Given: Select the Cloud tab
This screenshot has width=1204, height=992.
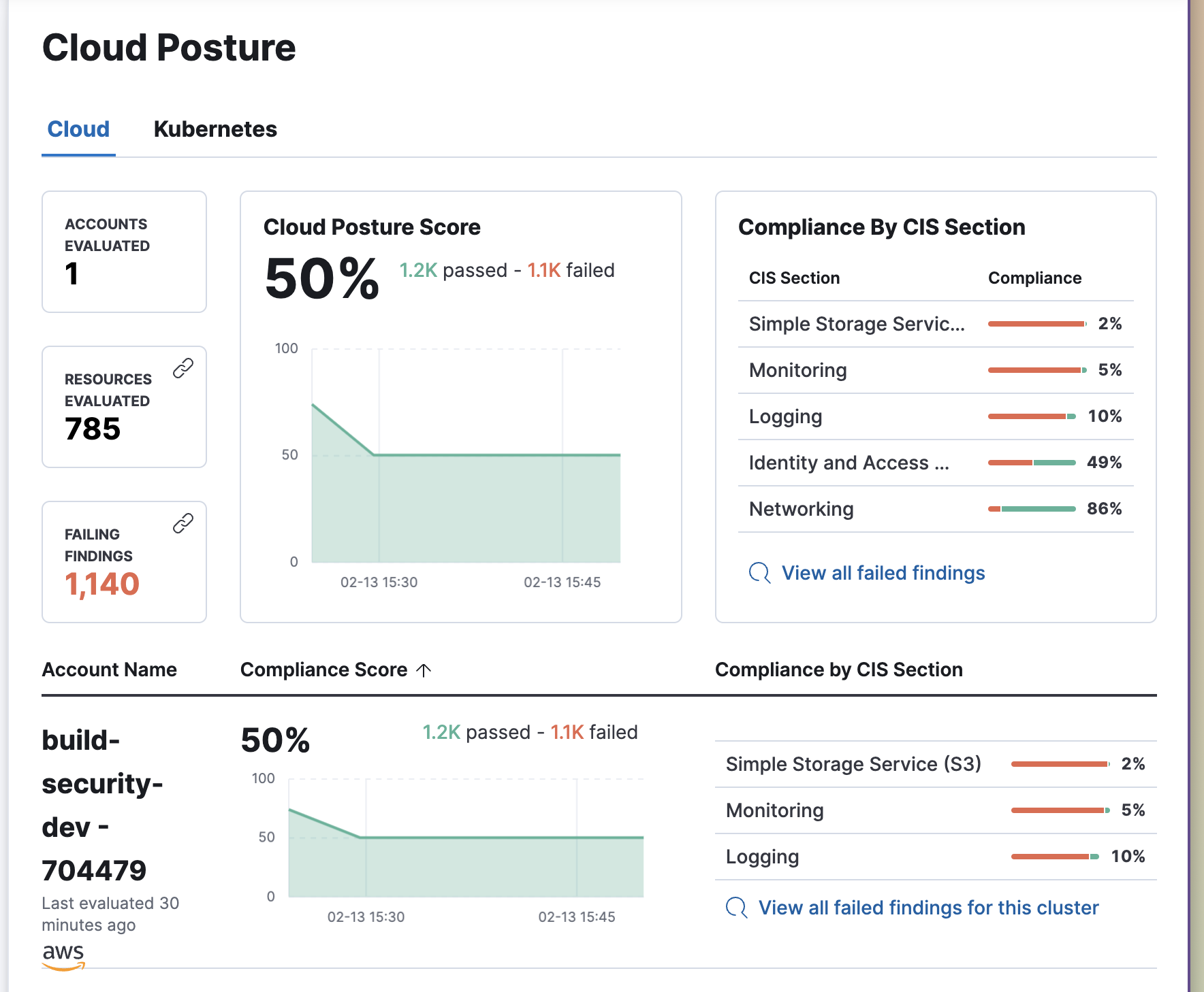Looking at the screenshot, I should pos(78,129).
